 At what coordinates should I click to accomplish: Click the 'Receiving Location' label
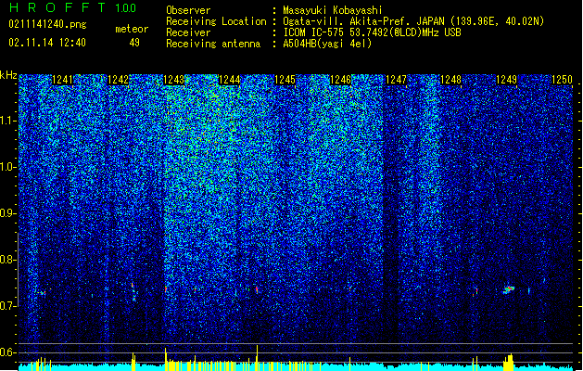216,21
